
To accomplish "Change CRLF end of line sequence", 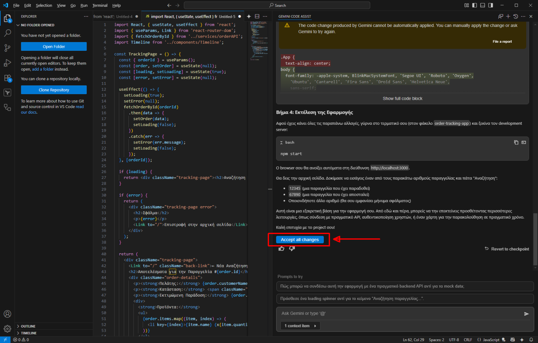I will 468,340.
